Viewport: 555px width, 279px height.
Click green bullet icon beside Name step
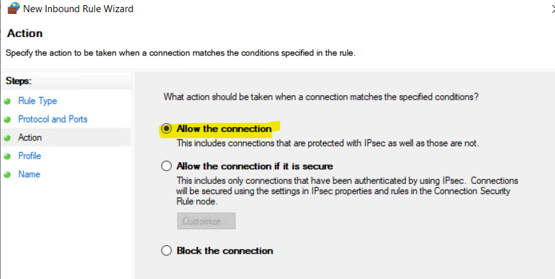coord(7,175)
